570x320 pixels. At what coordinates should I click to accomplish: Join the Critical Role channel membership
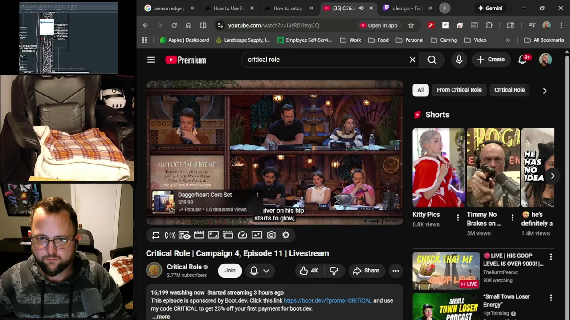tap(230, 271)
